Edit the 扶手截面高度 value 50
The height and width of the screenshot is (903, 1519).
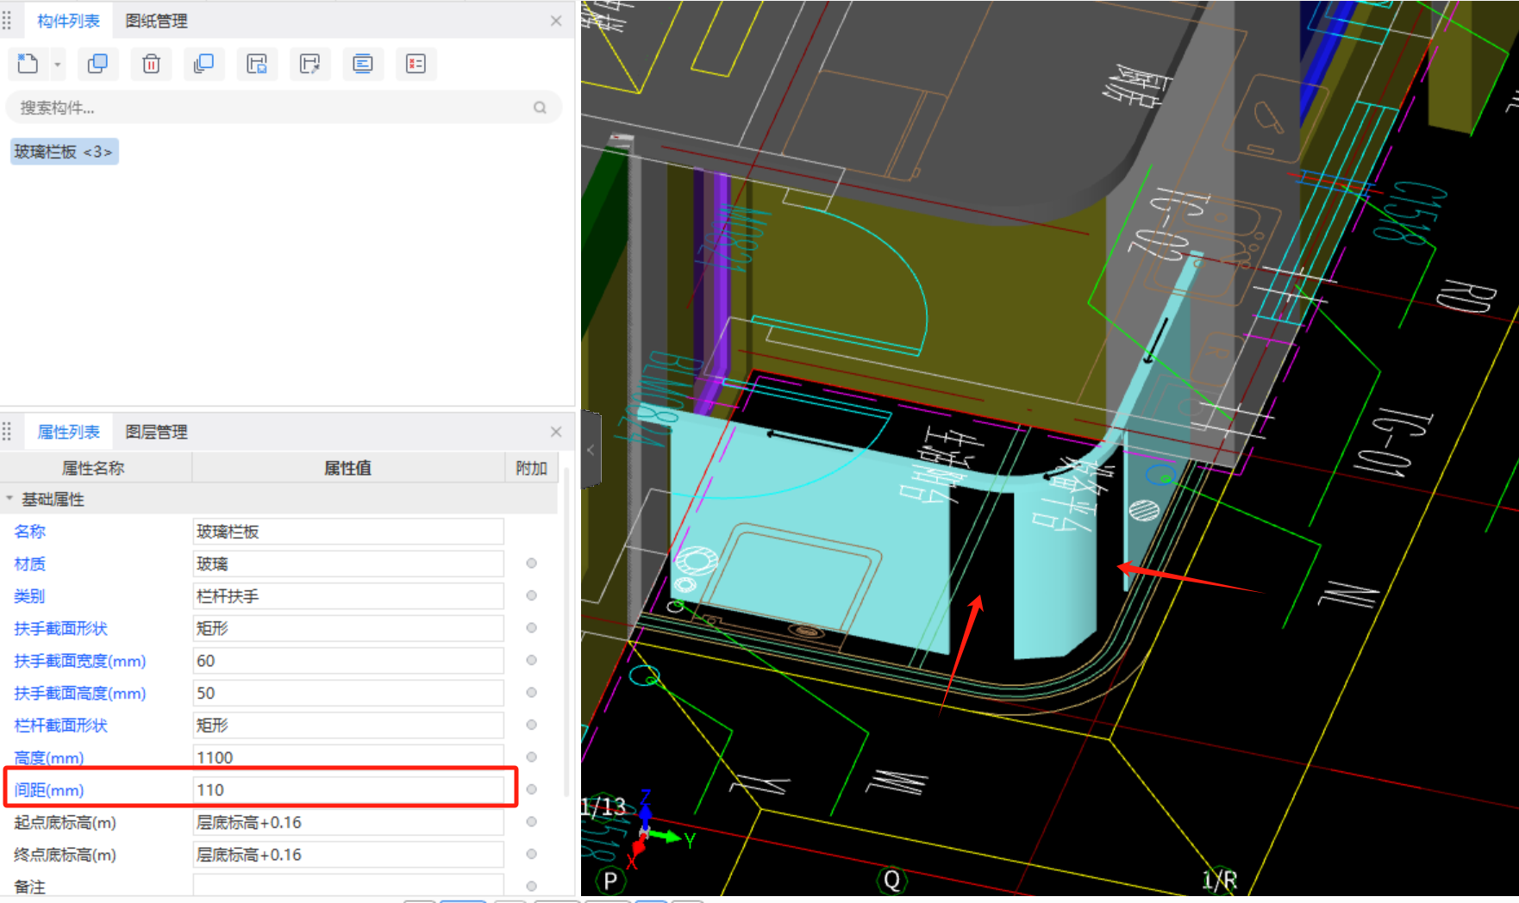[x=348, y=693]
